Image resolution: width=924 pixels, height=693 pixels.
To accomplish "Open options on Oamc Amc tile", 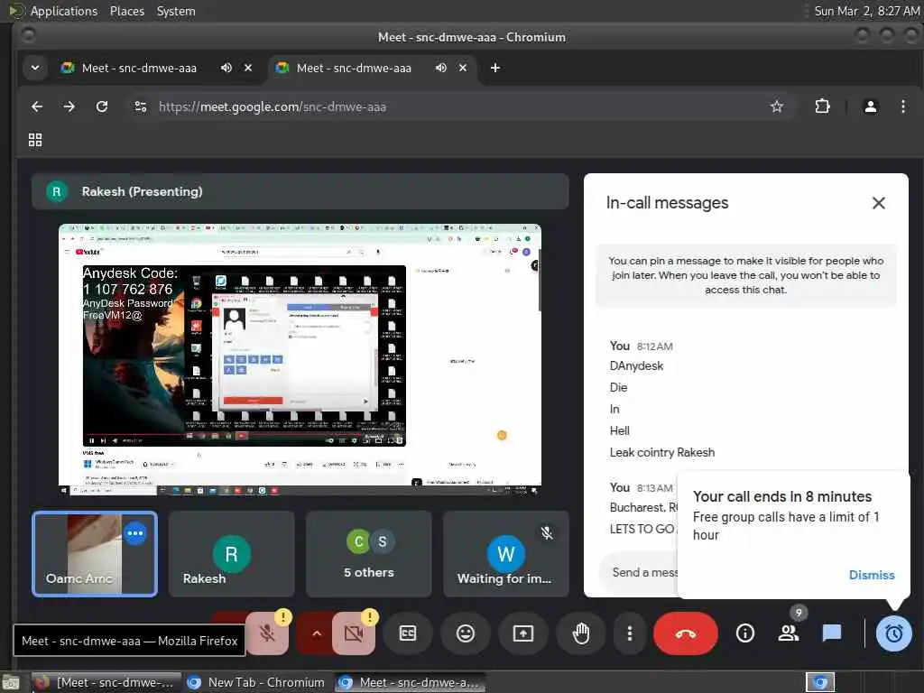I will 135,533.
